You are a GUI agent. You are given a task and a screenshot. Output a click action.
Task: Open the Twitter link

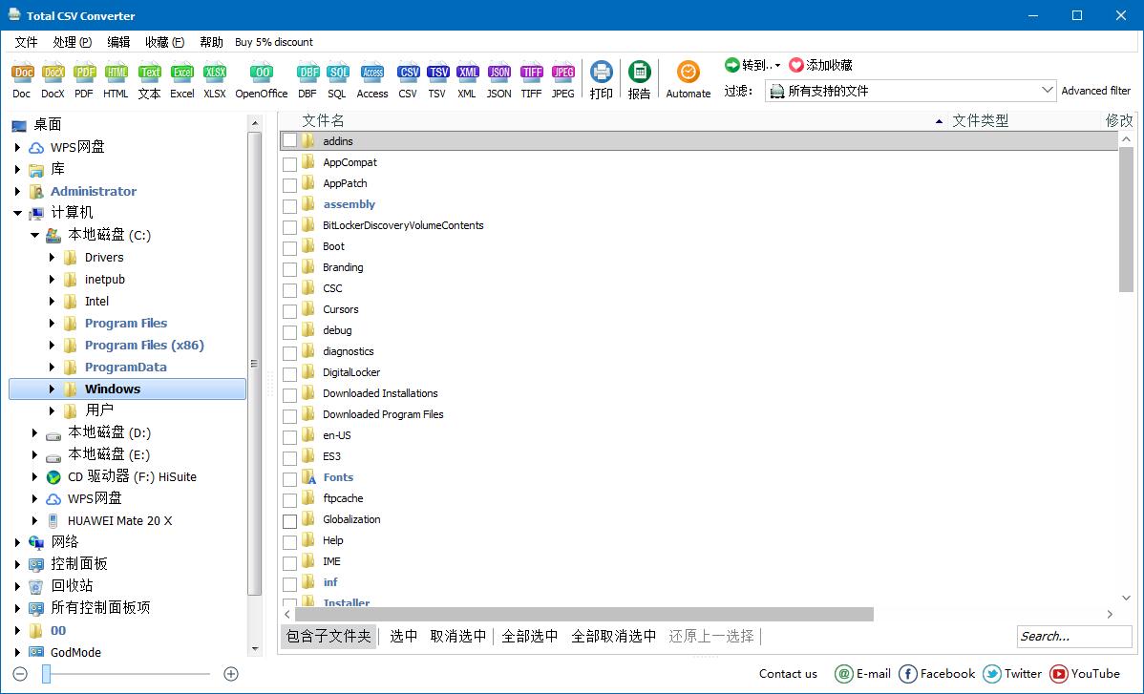tap(1012, 674)
